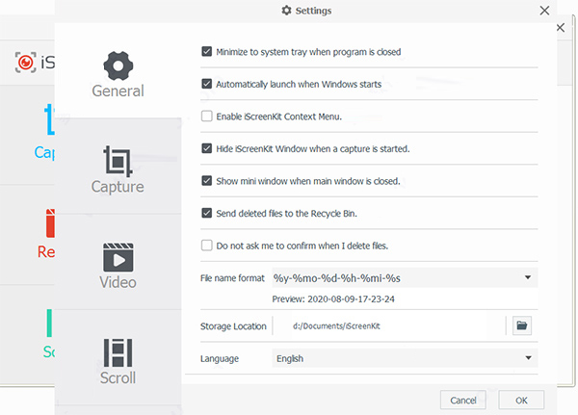Click the File name format label

click(x=232, y=278)
